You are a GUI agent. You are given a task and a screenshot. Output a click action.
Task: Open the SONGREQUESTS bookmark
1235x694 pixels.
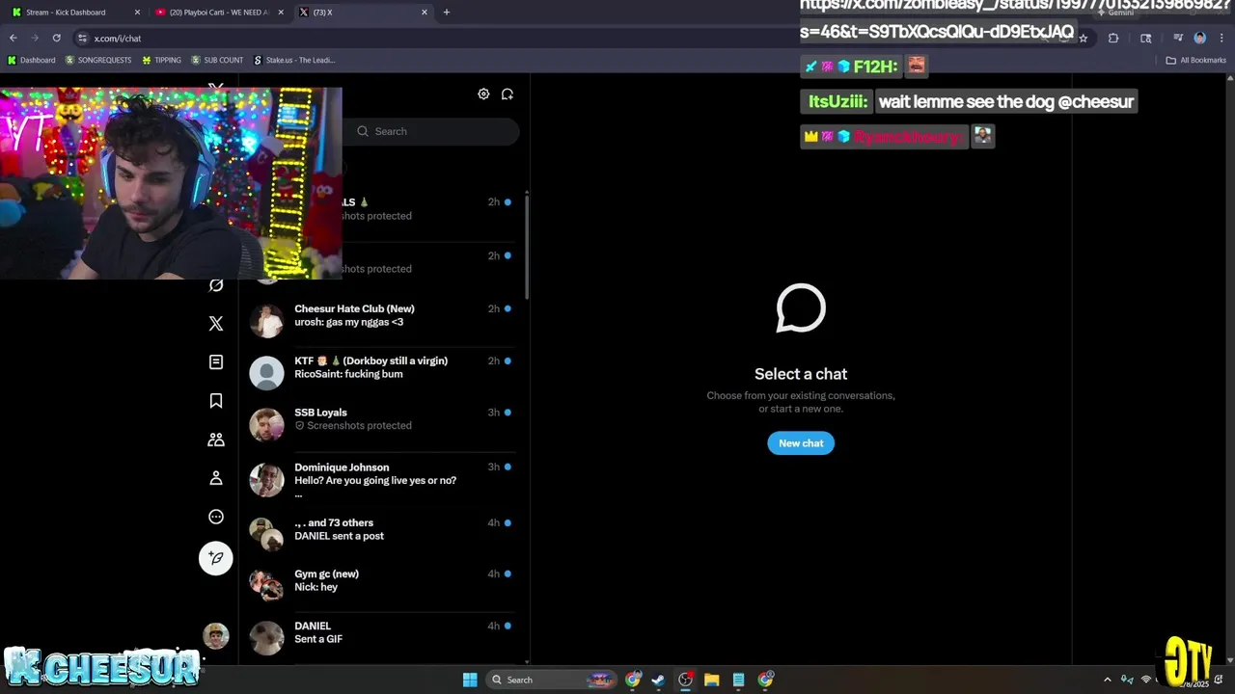pyautogui.click(x=100, y=60)
